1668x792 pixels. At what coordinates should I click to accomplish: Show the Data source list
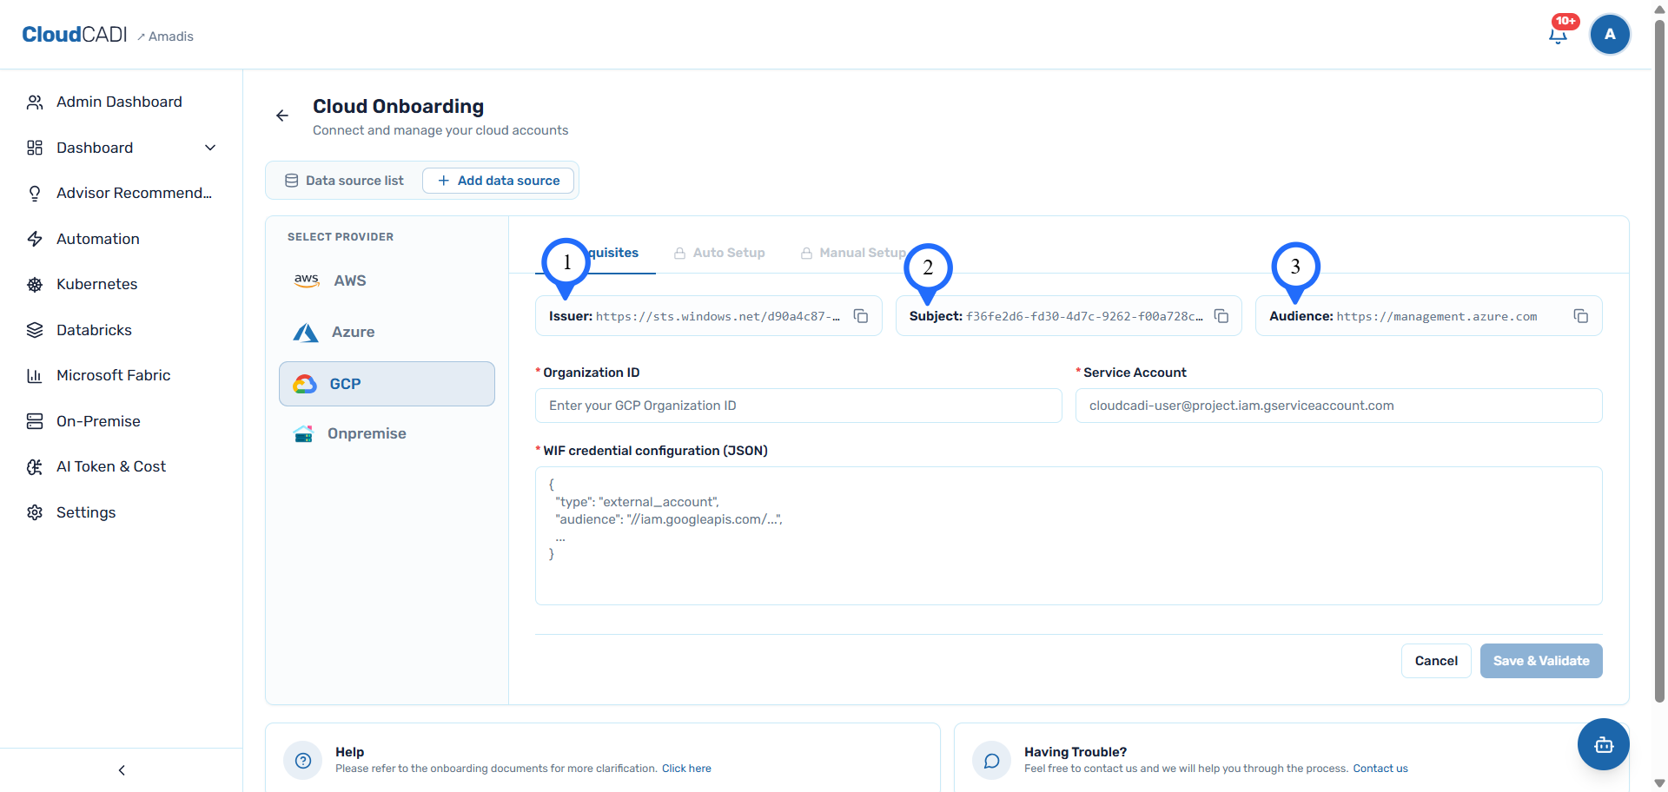345,181
